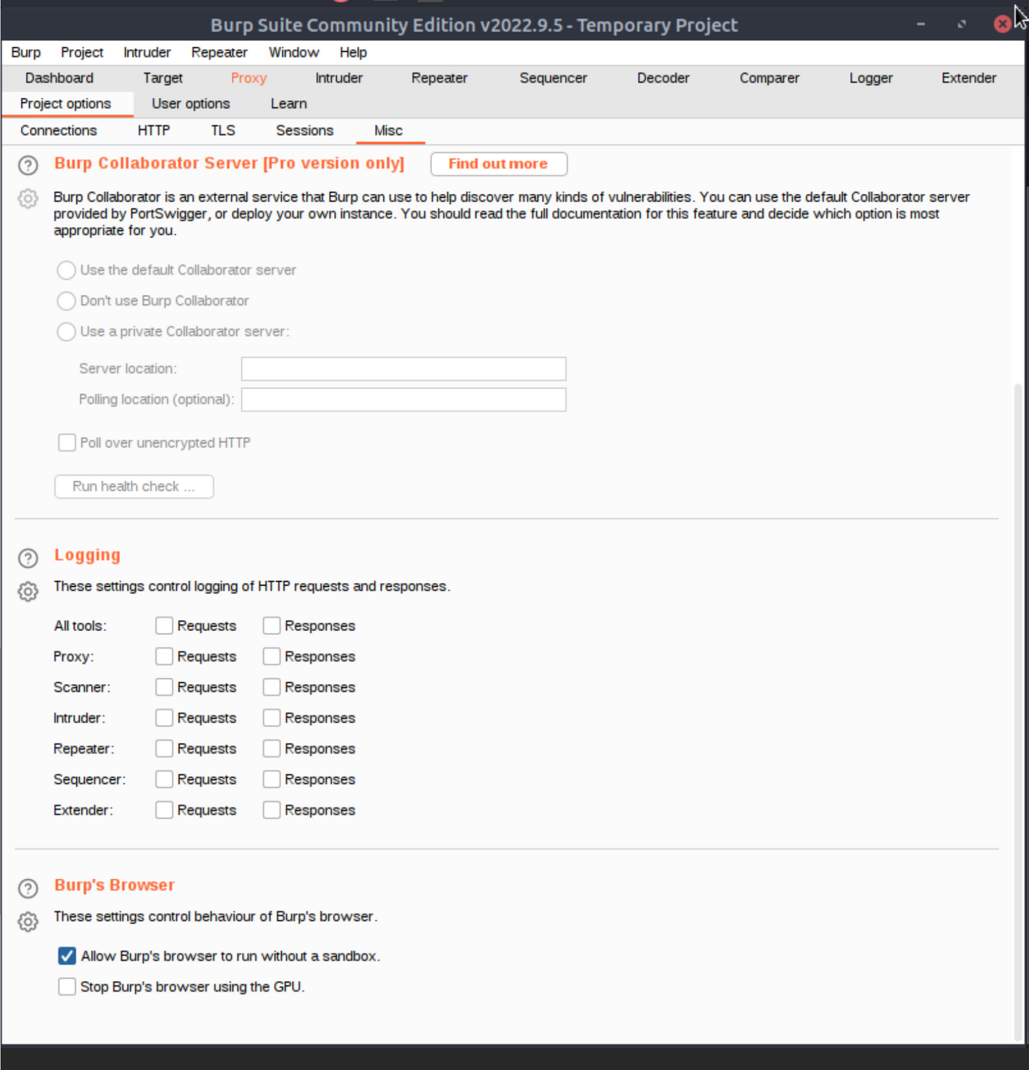Check Scanner Requests logging
1029x1070 pixels.
(163, 687)
